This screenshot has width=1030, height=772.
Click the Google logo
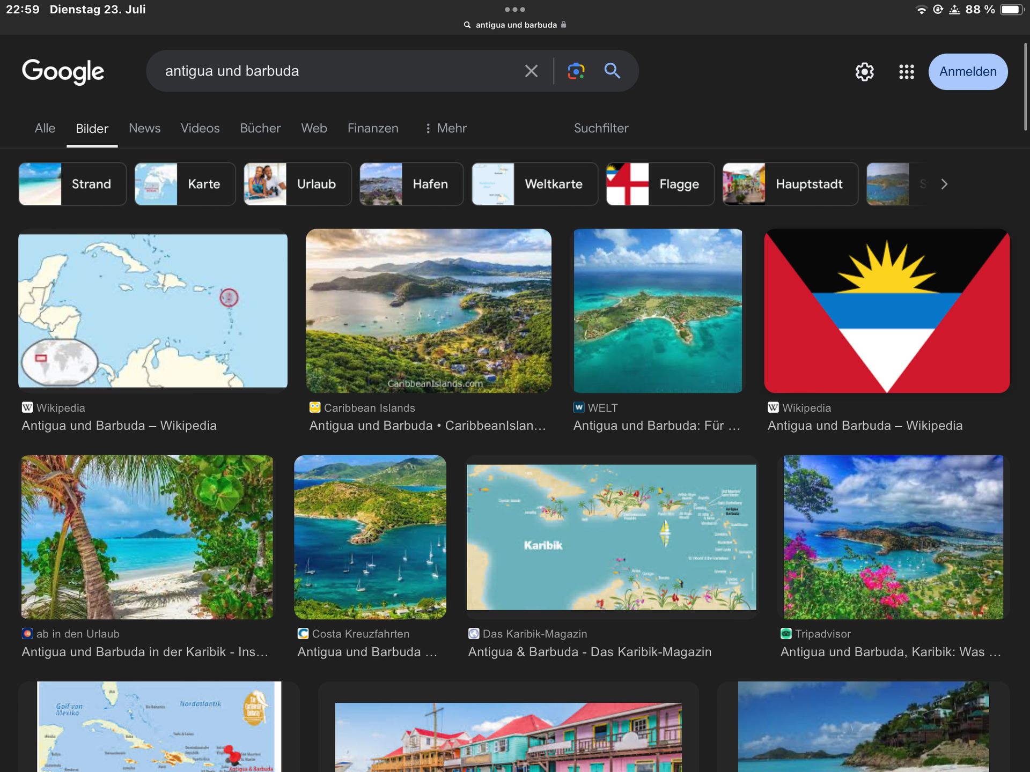(63, 71)
